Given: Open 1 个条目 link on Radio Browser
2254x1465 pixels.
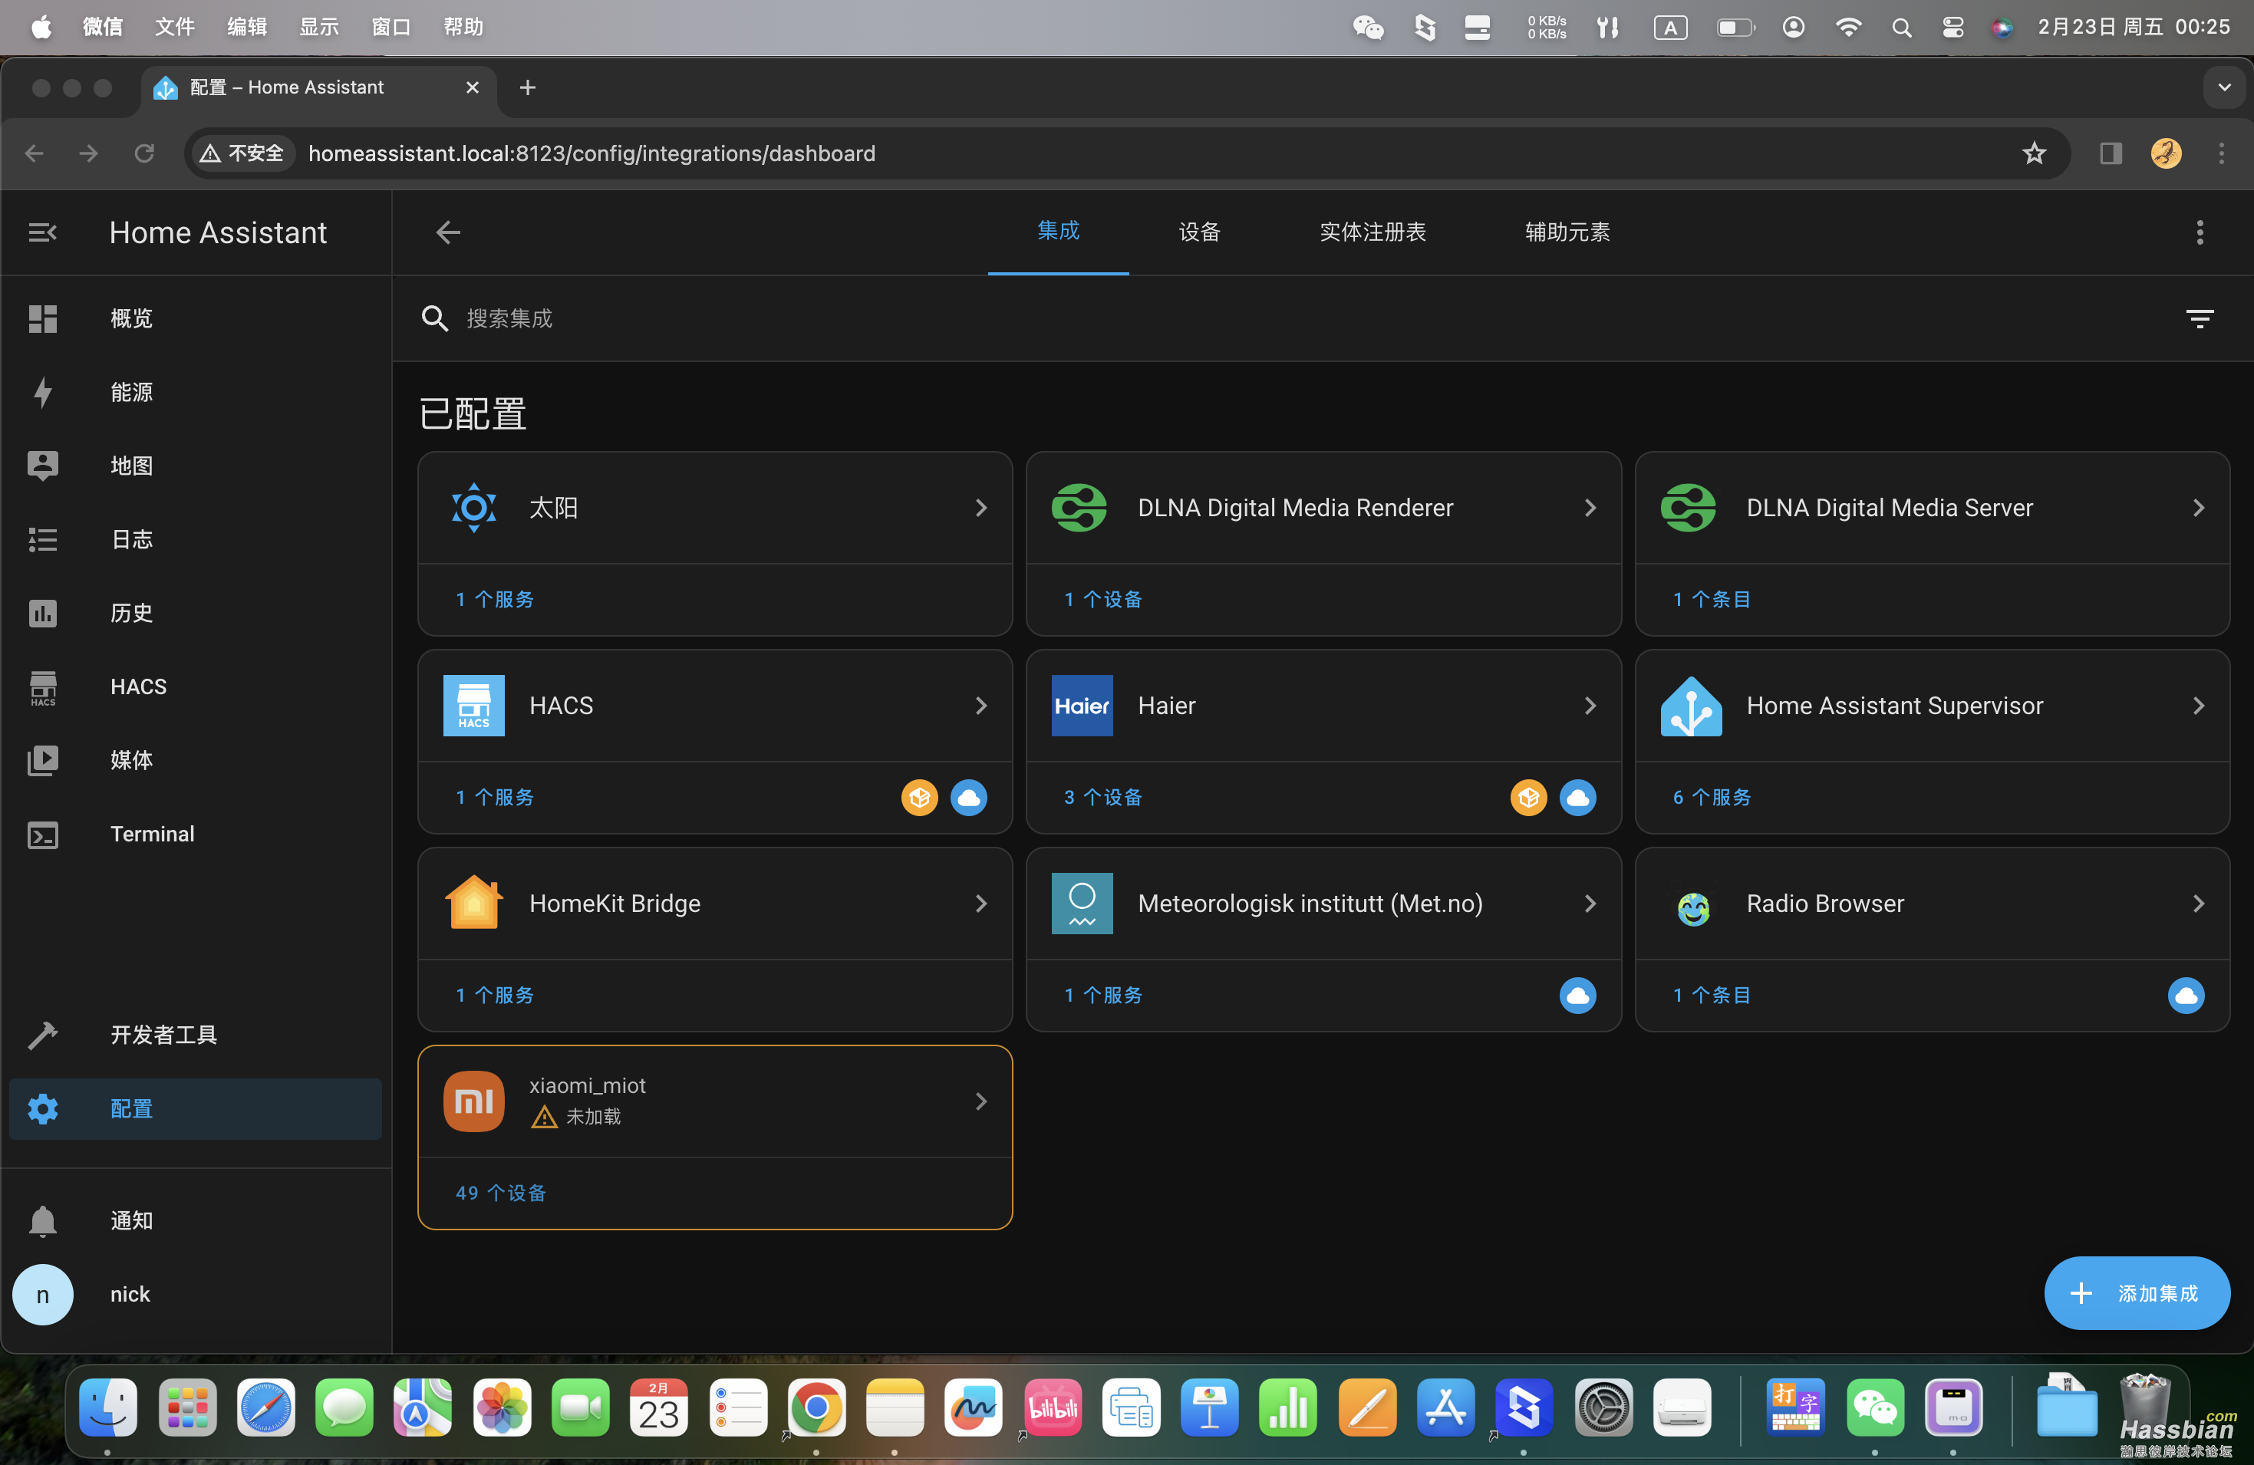Looking at the screenshot, I should tap(1712, 996).
